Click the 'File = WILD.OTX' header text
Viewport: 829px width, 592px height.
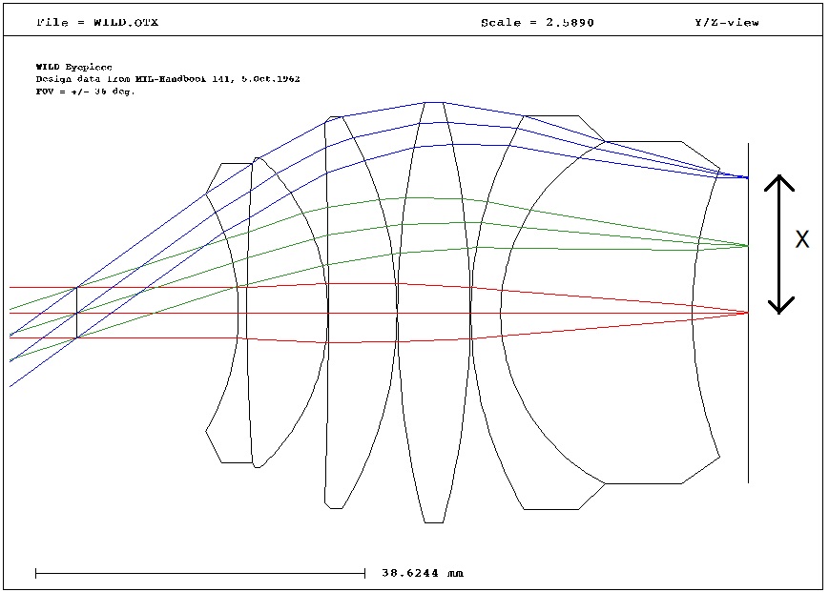pos(96,22)
